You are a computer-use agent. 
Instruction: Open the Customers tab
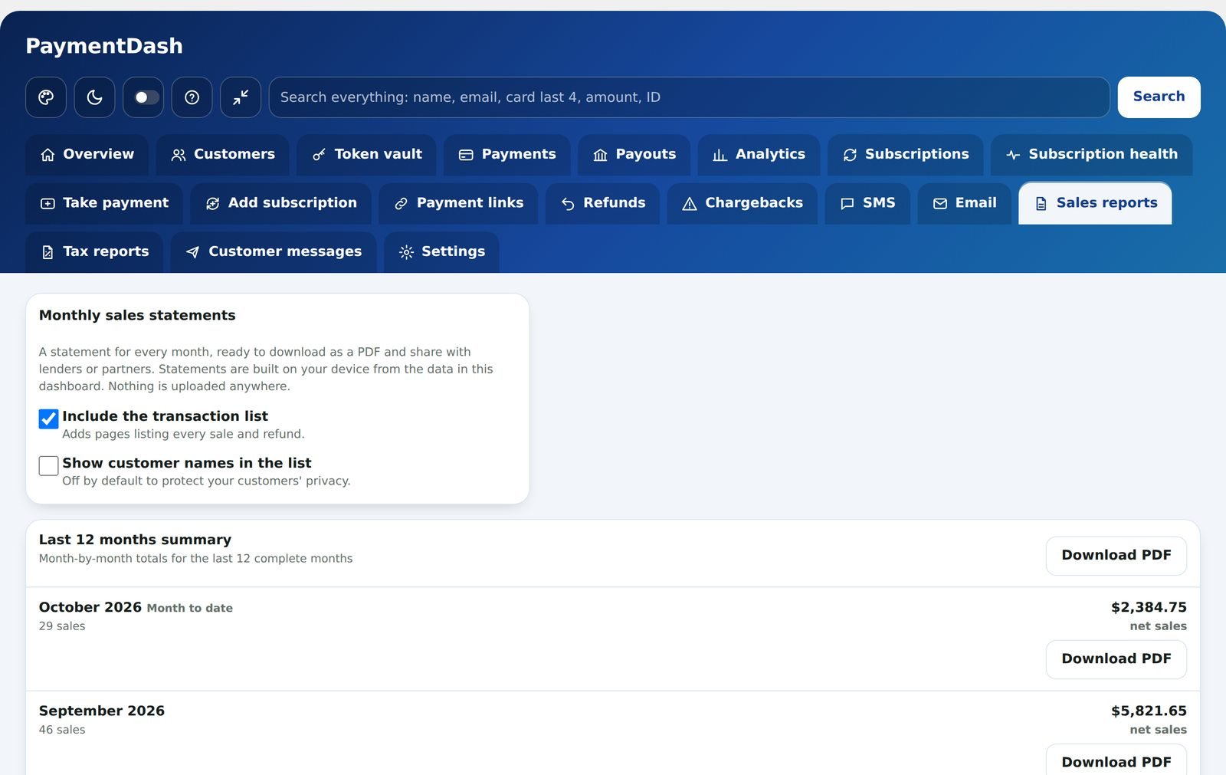[222, 155]
